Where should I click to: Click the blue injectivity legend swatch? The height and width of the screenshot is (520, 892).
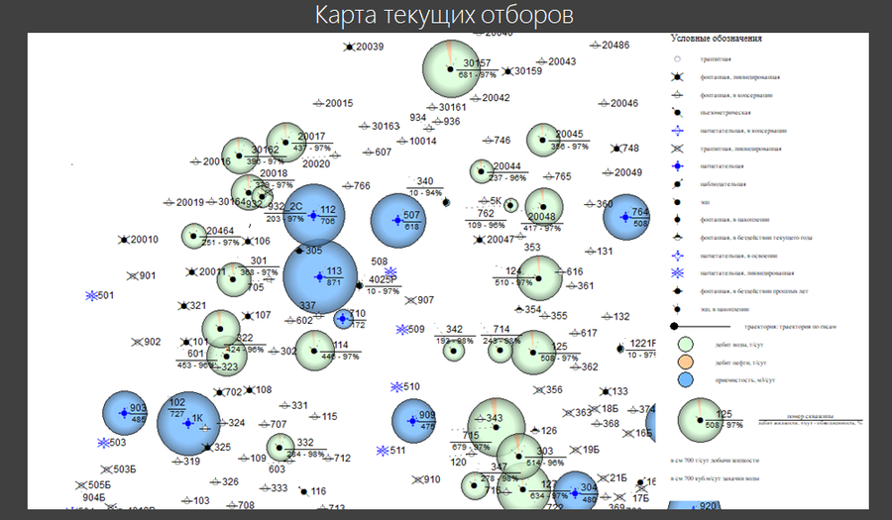point(686,379)
